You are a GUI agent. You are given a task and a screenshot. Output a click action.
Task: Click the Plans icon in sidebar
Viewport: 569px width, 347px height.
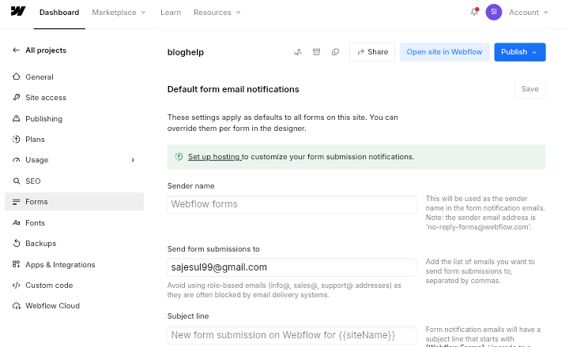pos(17,139)
